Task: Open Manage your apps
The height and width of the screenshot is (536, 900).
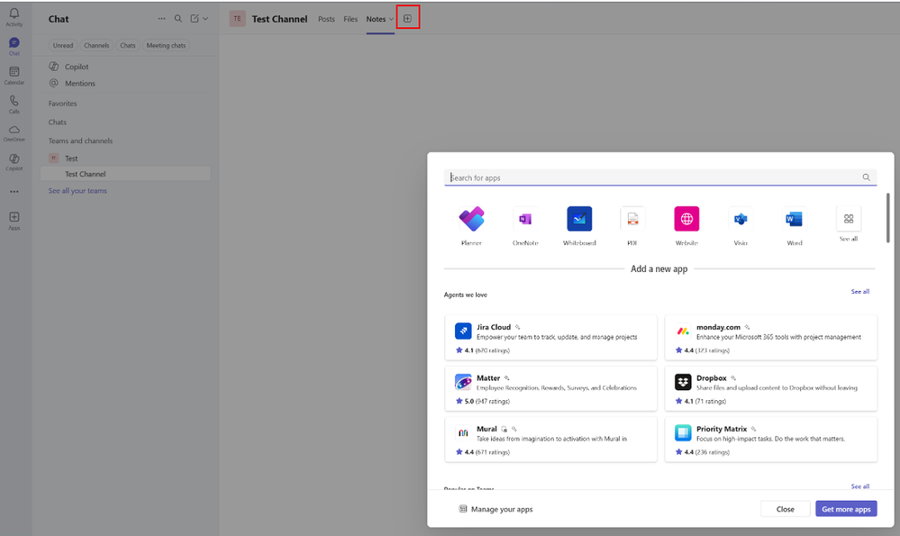Action: [x=495, y=509]
